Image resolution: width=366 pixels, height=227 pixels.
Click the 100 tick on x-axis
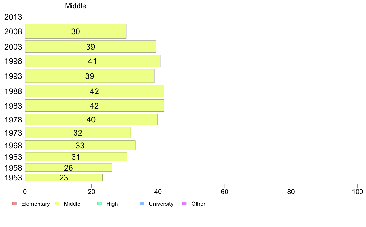pyautogui.click(x=357, y=192)
